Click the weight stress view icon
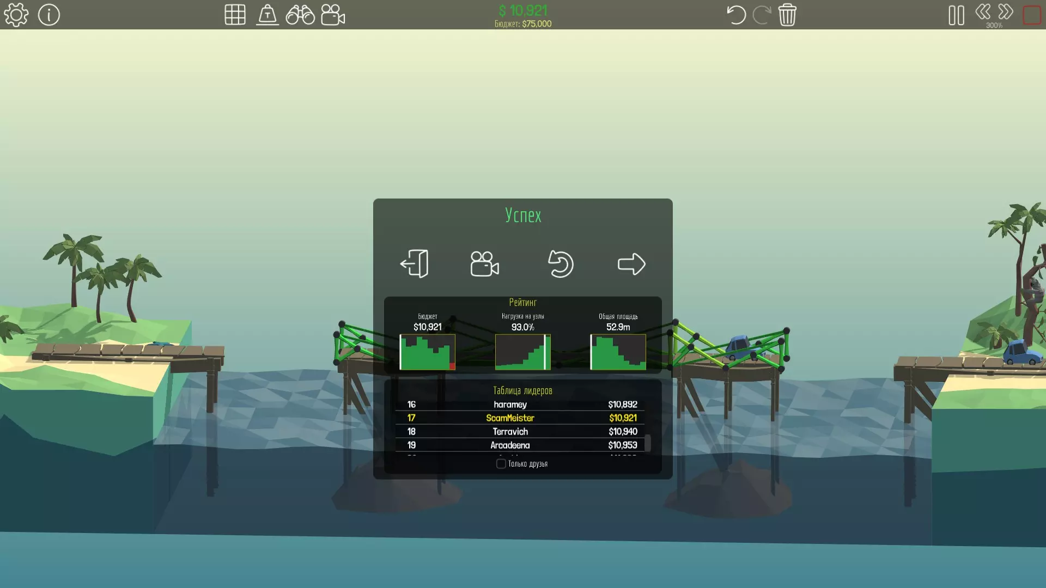1046x588 pixels. coord(267,15)
